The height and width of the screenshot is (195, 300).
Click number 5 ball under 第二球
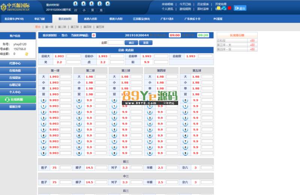79,129
